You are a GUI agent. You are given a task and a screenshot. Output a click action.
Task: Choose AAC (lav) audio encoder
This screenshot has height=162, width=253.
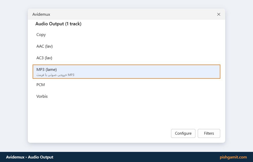coord(126,46)
